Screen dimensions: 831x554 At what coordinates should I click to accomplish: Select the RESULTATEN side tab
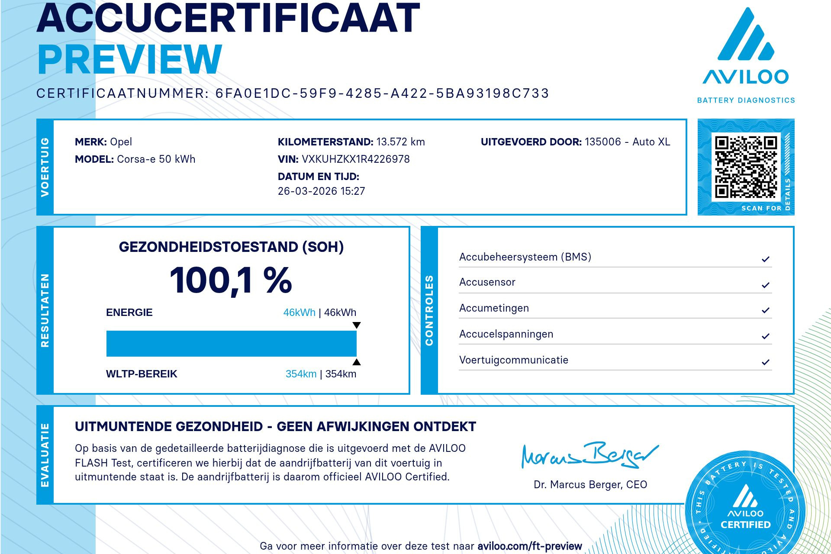(45, 310)
